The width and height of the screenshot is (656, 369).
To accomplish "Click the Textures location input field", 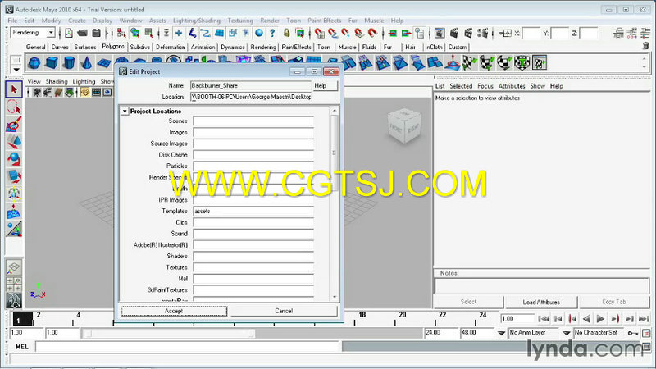I will (x=253, y=267).
